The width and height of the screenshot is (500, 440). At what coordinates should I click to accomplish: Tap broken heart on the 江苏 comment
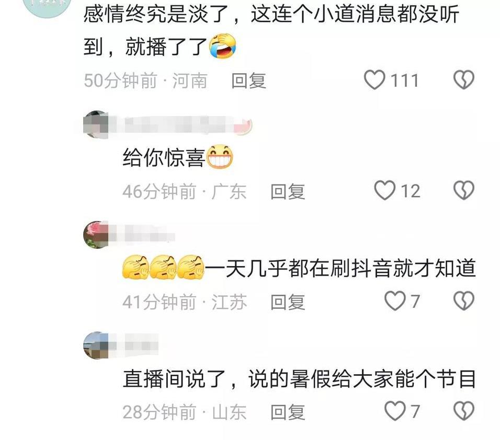(x=463, y=300)
